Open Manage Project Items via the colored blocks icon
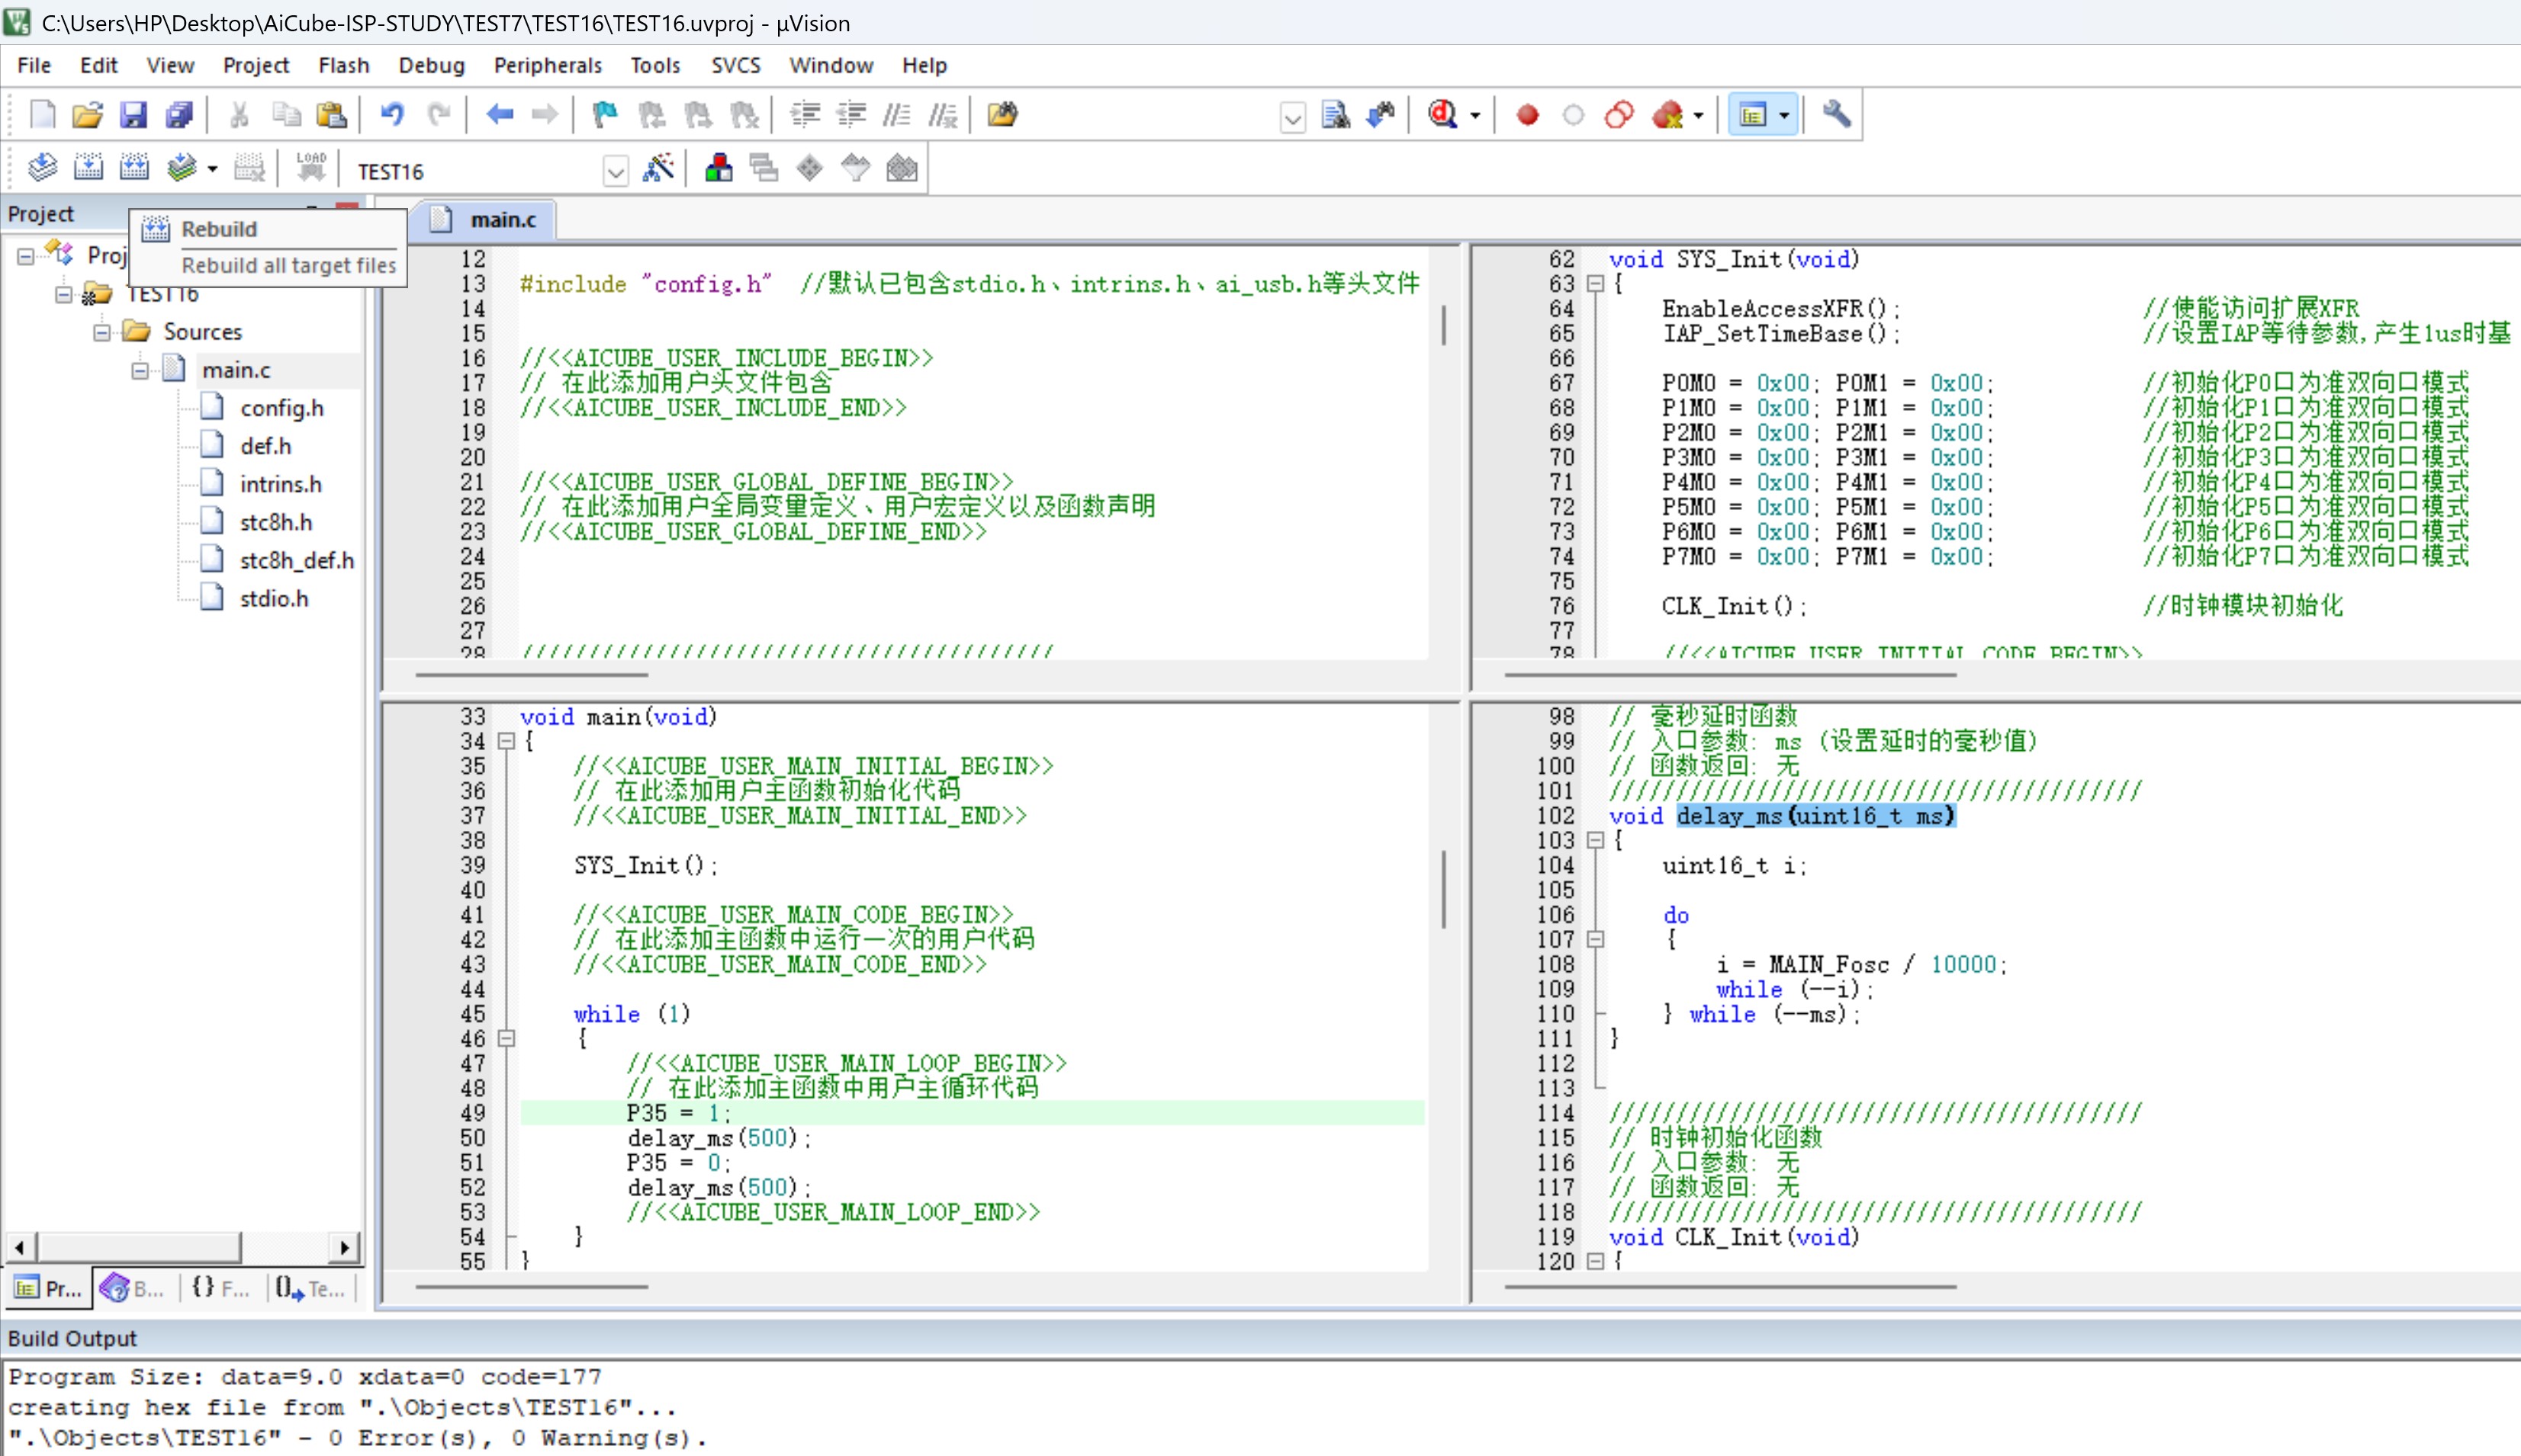2521x1456 pixels. click(719, 168)
